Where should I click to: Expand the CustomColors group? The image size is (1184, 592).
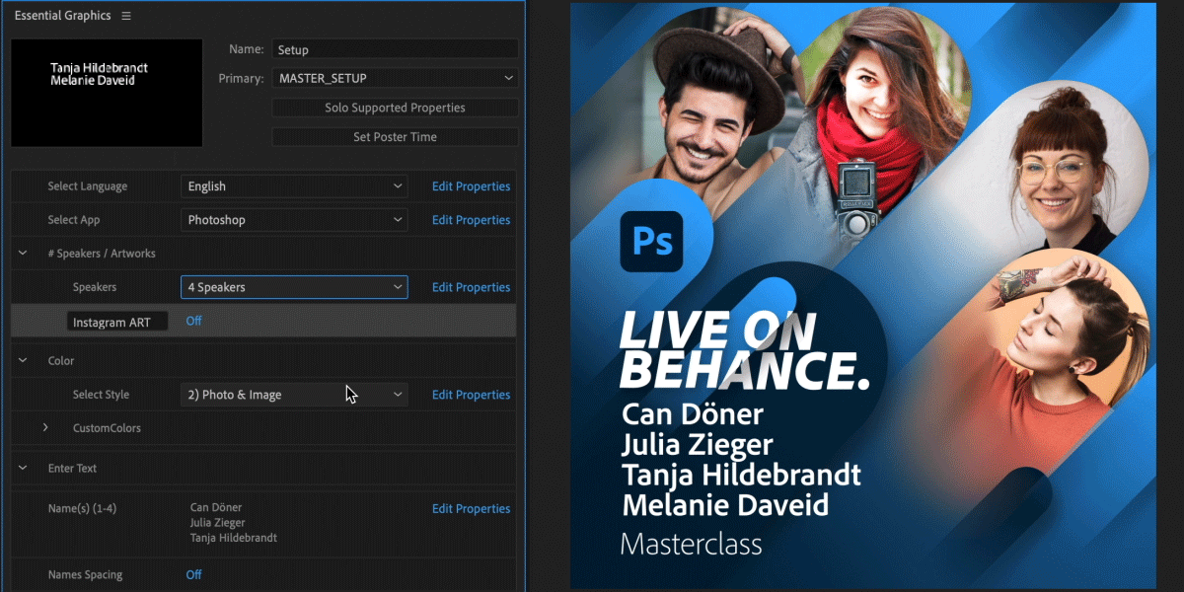[x=45, y=428]
